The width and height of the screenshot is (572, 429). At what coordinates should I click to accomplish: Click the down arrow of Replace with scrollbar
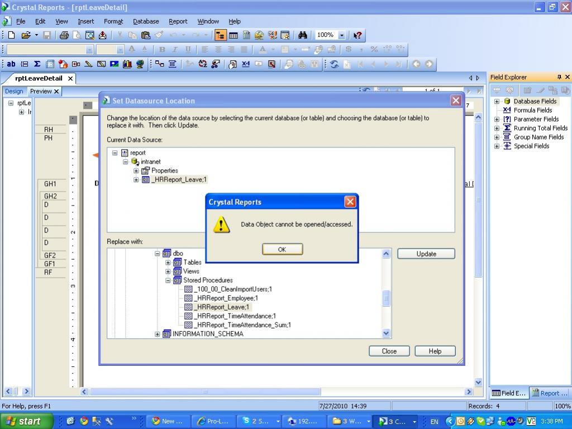[x=386, y=333]
